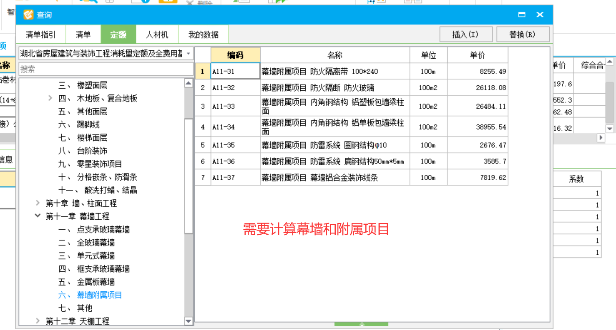Click the 防火隔离带 100*240 name cell
This screenshot has width=616, height=330.
click(335, 71)
